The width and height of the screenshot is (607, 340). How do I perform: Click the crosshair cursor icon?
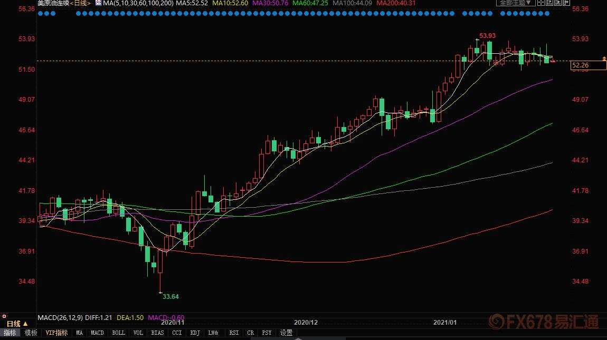pyautogui.click(x=541, y=3)
